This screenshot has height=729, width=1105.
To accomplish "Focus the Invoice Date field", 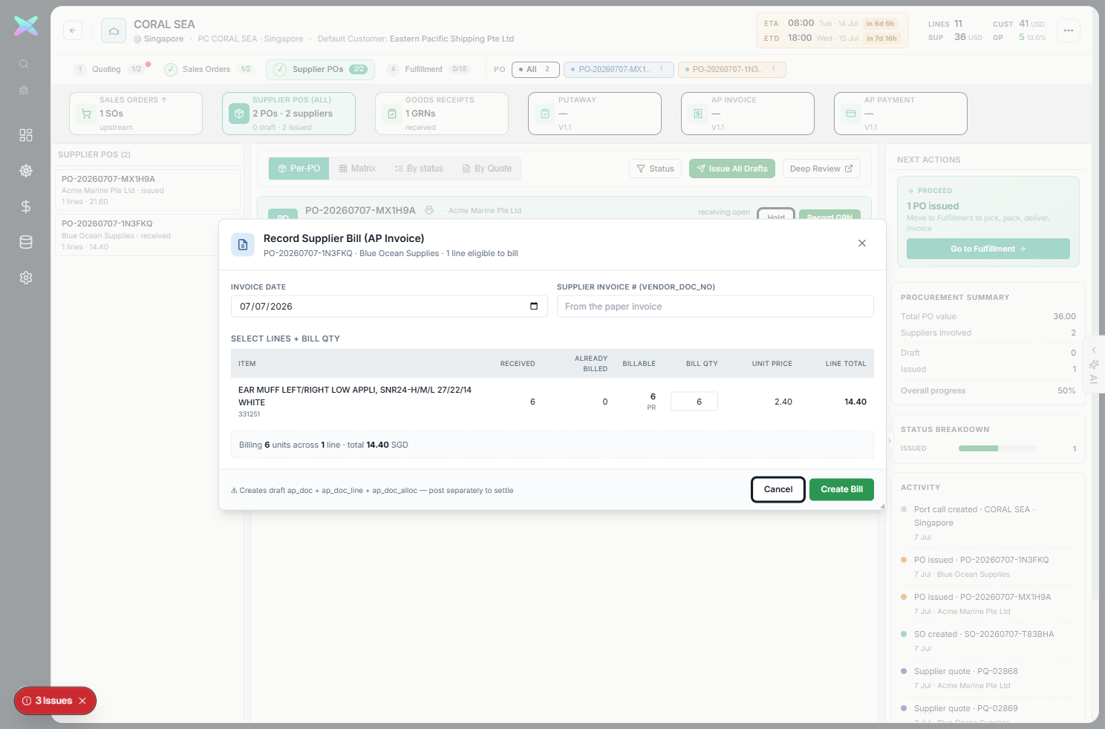I will [x=389, y=306].
